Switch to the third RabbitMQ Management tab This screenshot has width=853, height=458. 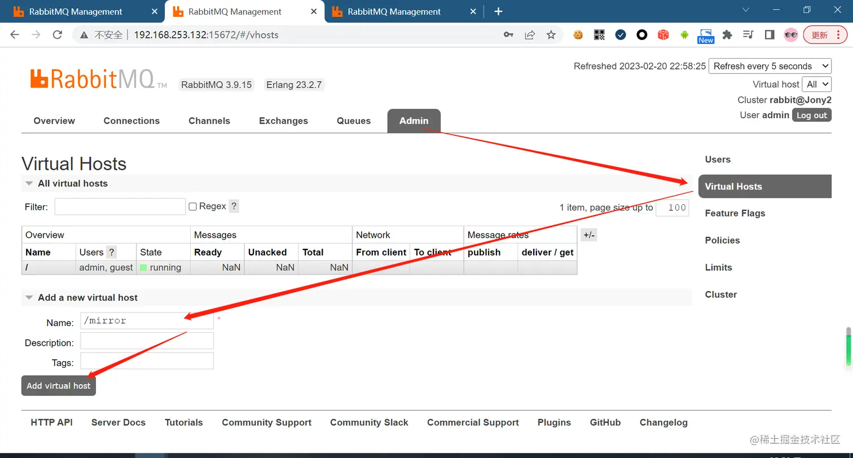pyautogui.click(x=394, y=11)
